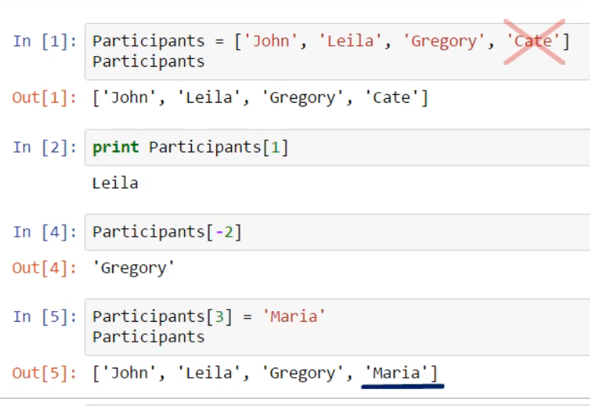Image resolution: width=590 pixels, height=406 pixels.
Task: Click the red cross over 'Cate'
Action: pos(534,41)
